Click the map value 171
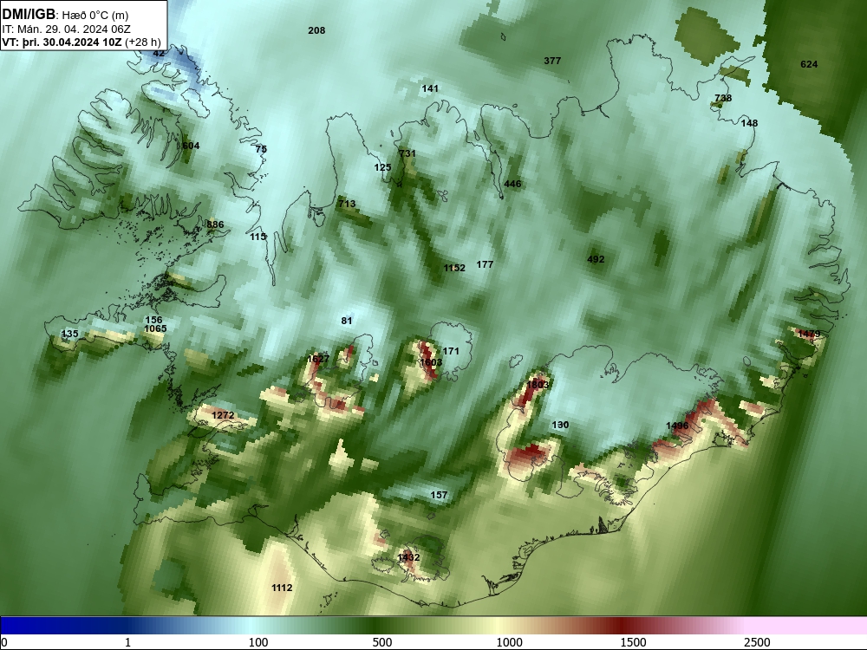The height and width of the screenshot is (650, 867). [x=451, y=350]
